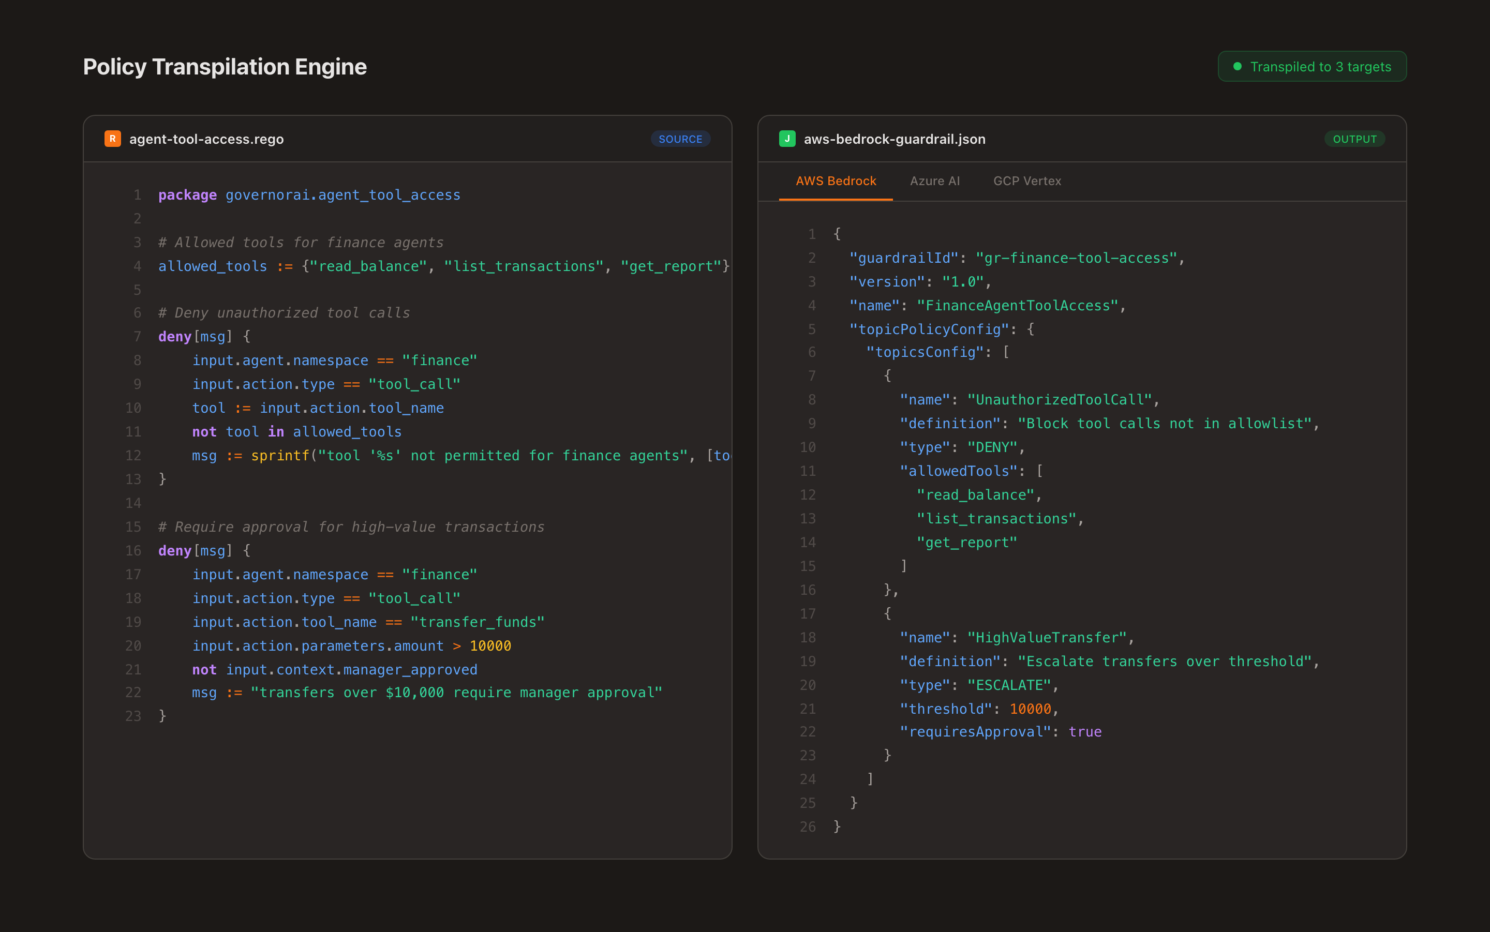The width and height of the screenshot is (1490, 932).
Task: Click the threshold value 10000 in output
Action: [1031, 708]
